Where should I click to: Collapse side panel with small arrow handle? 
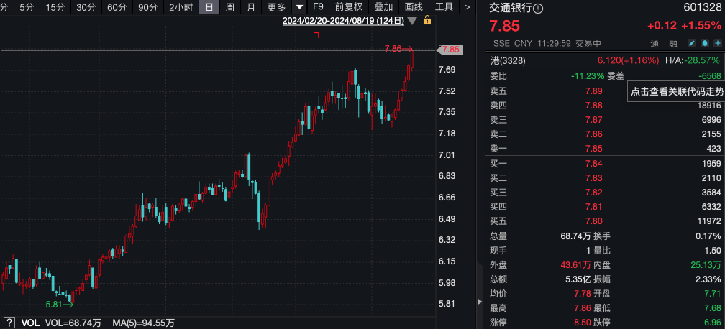(480, 302)
